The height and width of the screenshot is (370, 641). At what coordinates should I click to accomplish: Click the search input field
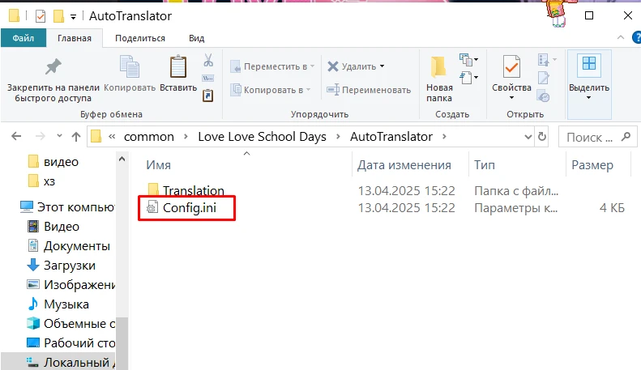(x=596, y=136)
